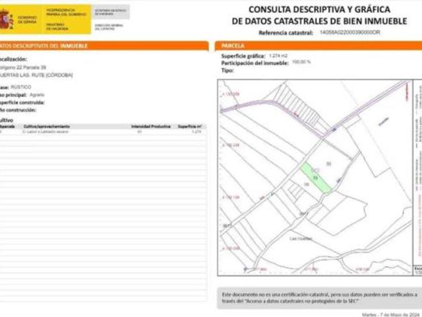Select 'HUERTAS LAS. RUTE [CÓRDOBA]' address line
Viewport: 422px width, 317px height.
pyautogui.click(x=36, y=75)
